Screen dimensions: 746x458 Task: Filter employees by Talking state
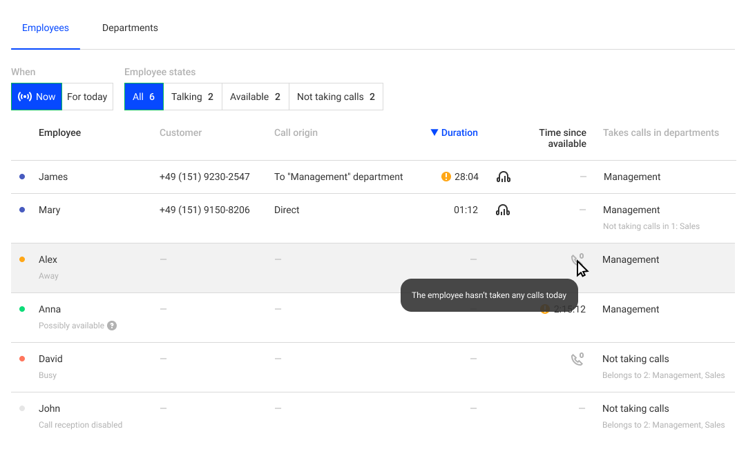(x=192, y=97)
